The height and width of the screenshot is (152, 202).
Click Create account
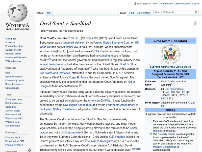point(183,4)
